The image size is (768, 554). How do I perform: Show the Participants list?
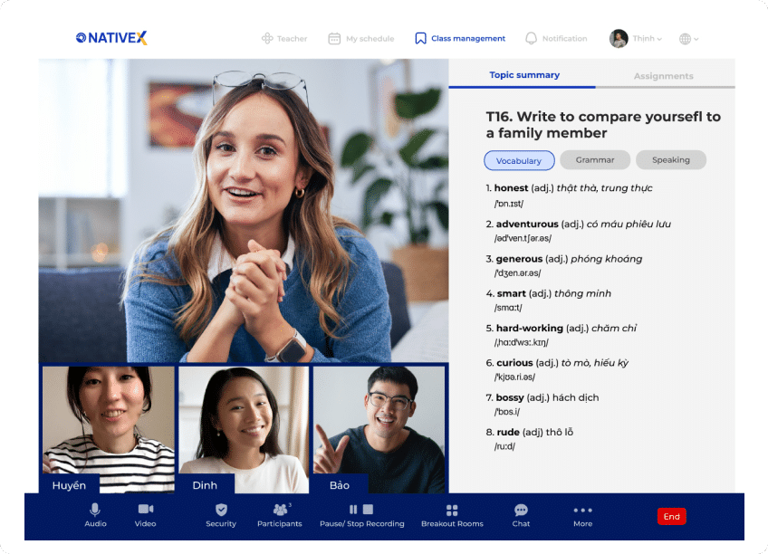(280, 511)
